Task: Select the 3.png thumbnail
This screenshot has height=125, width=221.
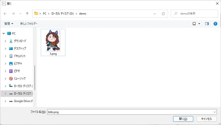Action: tap(53, 40)
